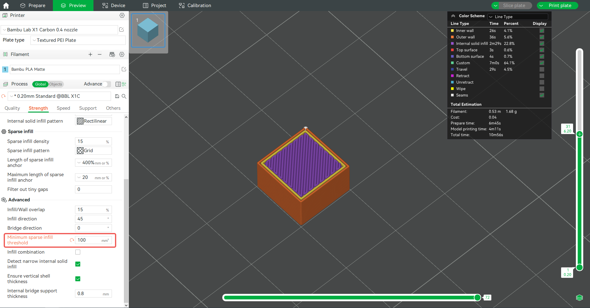Open AMS filament sync icon
590x308 pixels.
[x=112, y=54]
